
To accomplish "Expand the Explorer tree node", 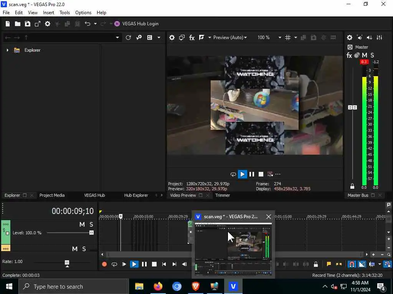I will tap(8, 50).
